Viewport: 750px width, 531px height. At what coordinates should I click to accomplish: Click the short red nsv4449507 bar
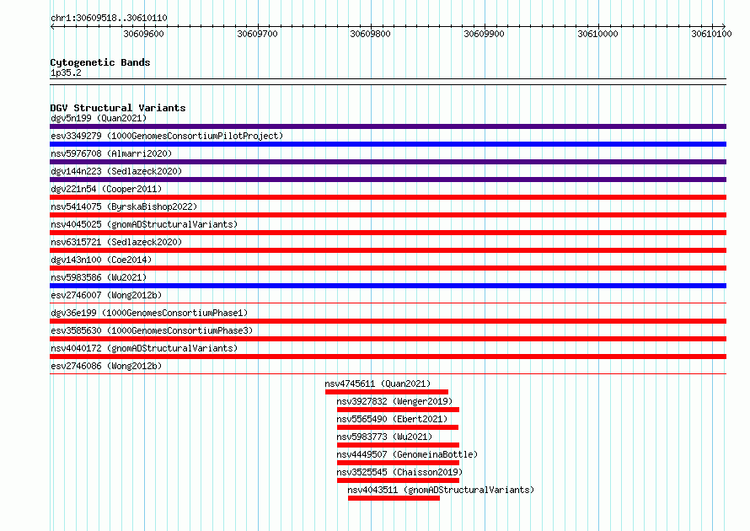(398, 463)
